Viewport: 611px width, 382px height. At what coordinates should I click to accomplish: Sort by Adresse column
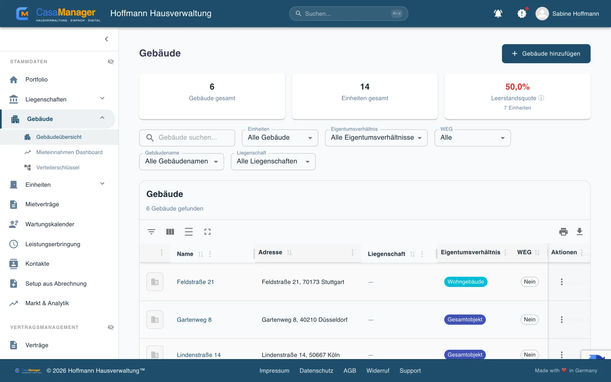[x=289, y=252]
